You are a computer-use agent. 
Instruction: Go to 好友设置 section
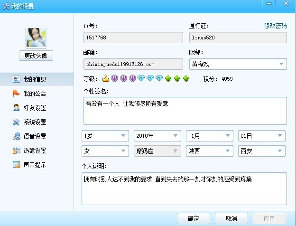tap(37, 108)
